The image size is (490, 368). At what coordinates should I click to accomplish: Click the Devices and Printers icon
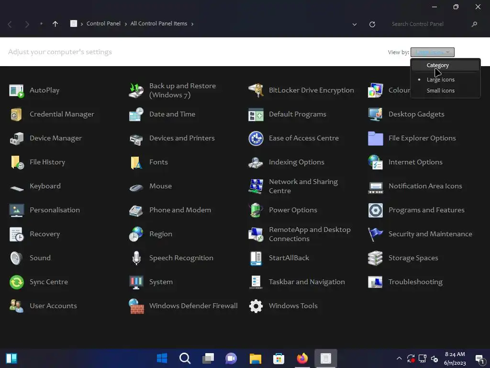[136, 139]
